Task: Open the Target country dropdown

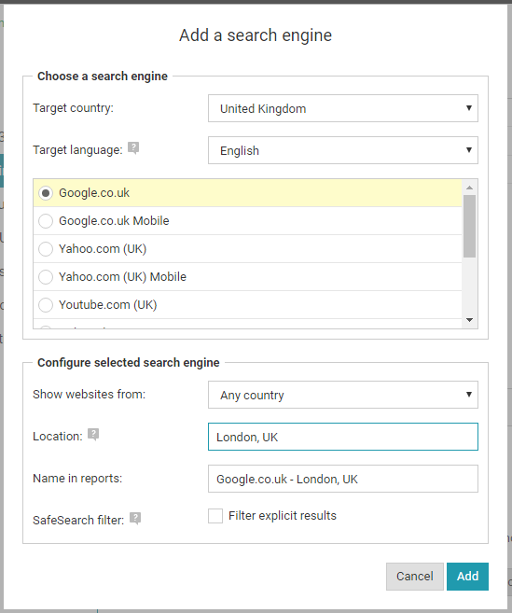Action: pos(343,108)
